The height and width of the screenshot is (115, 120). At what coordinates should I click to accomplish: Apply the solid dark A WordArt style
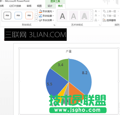coord(62,16)
